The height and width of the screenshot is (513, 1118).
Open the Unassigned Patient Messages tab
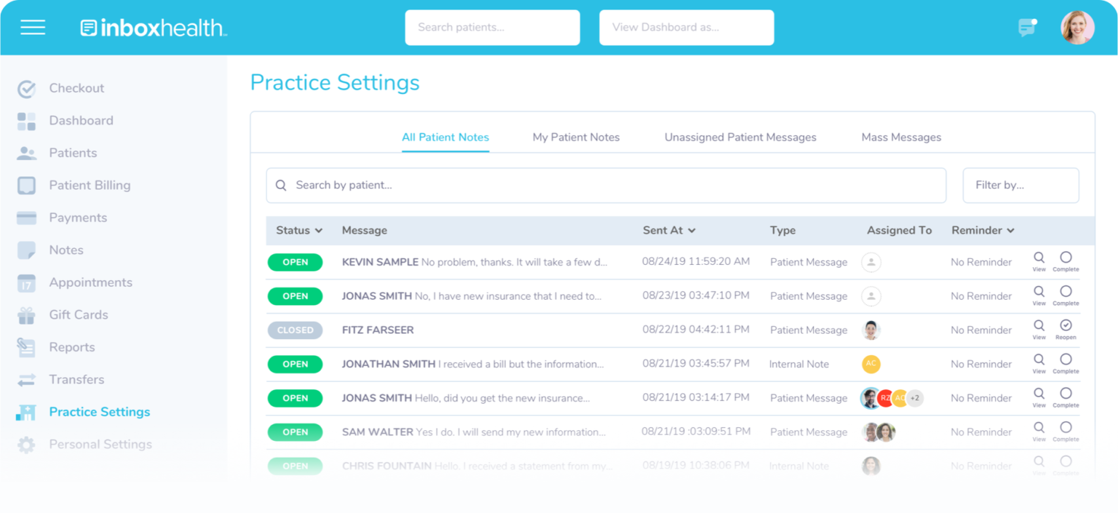[x=740, y=137]
